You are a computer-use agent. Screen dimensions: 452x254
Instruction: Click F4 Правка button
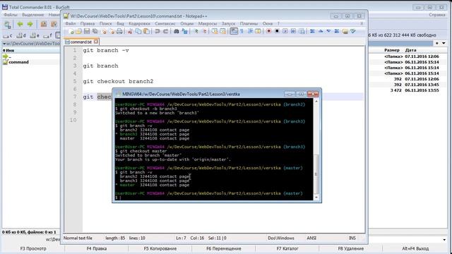pos(97,248)
